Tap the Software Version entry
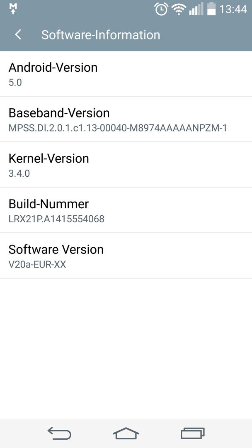 tap(126, 256)
